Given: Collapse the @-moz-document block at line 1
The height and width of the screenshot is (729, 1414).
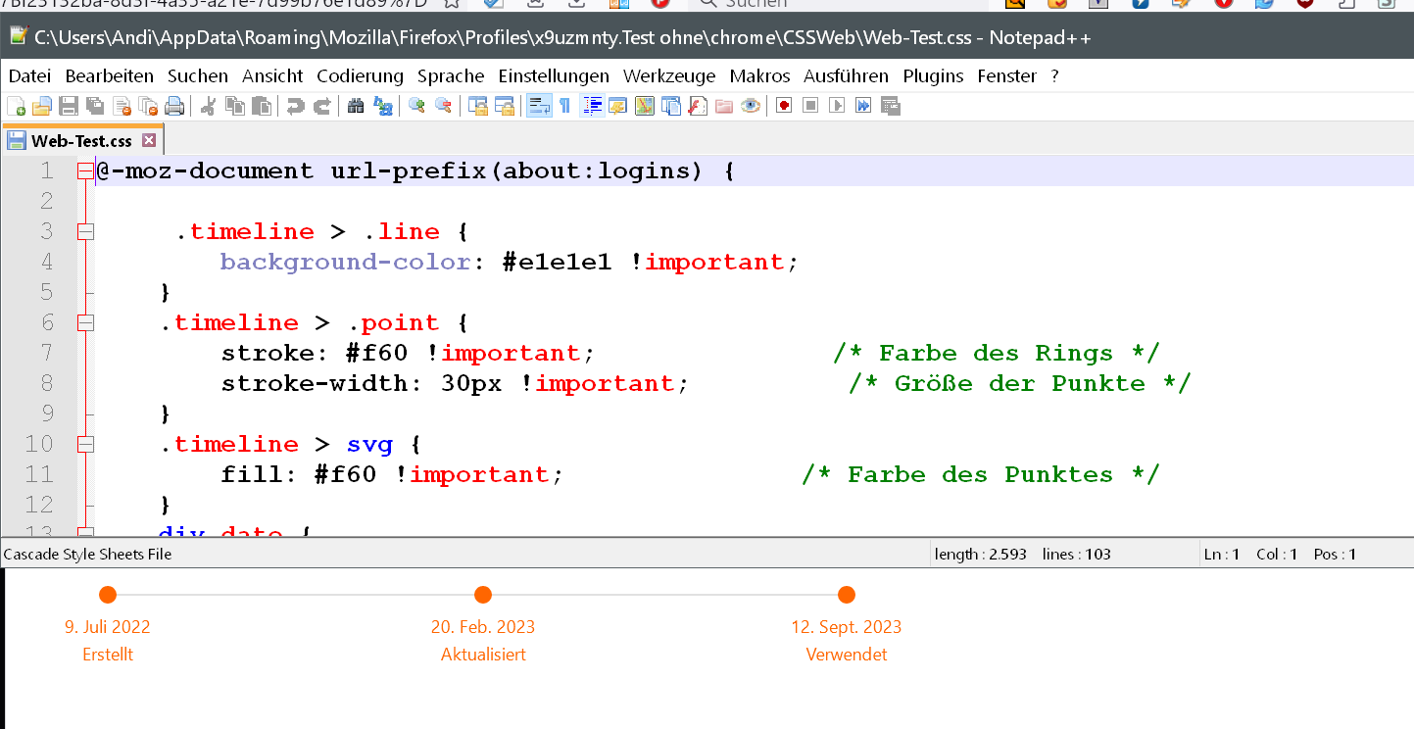Looking at the screenshot, I should click(x=85, y=171).
